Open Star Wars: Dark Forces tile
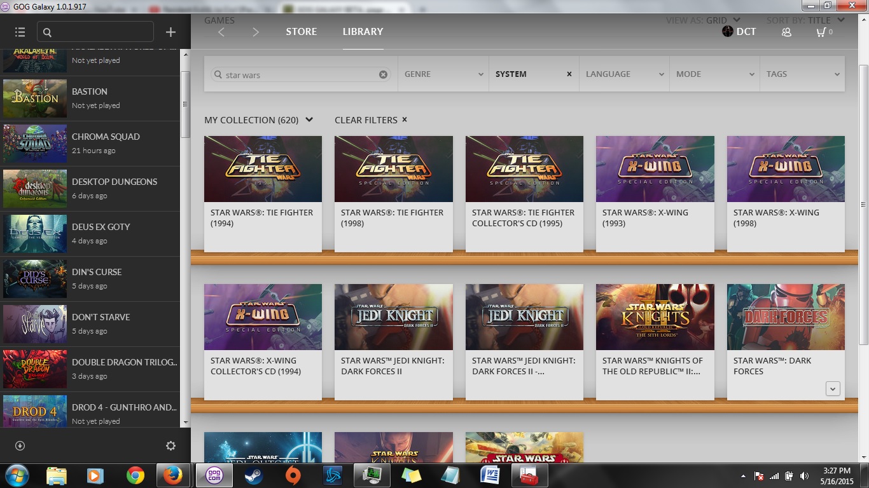 pyautogui.click(x=786, y=341)
